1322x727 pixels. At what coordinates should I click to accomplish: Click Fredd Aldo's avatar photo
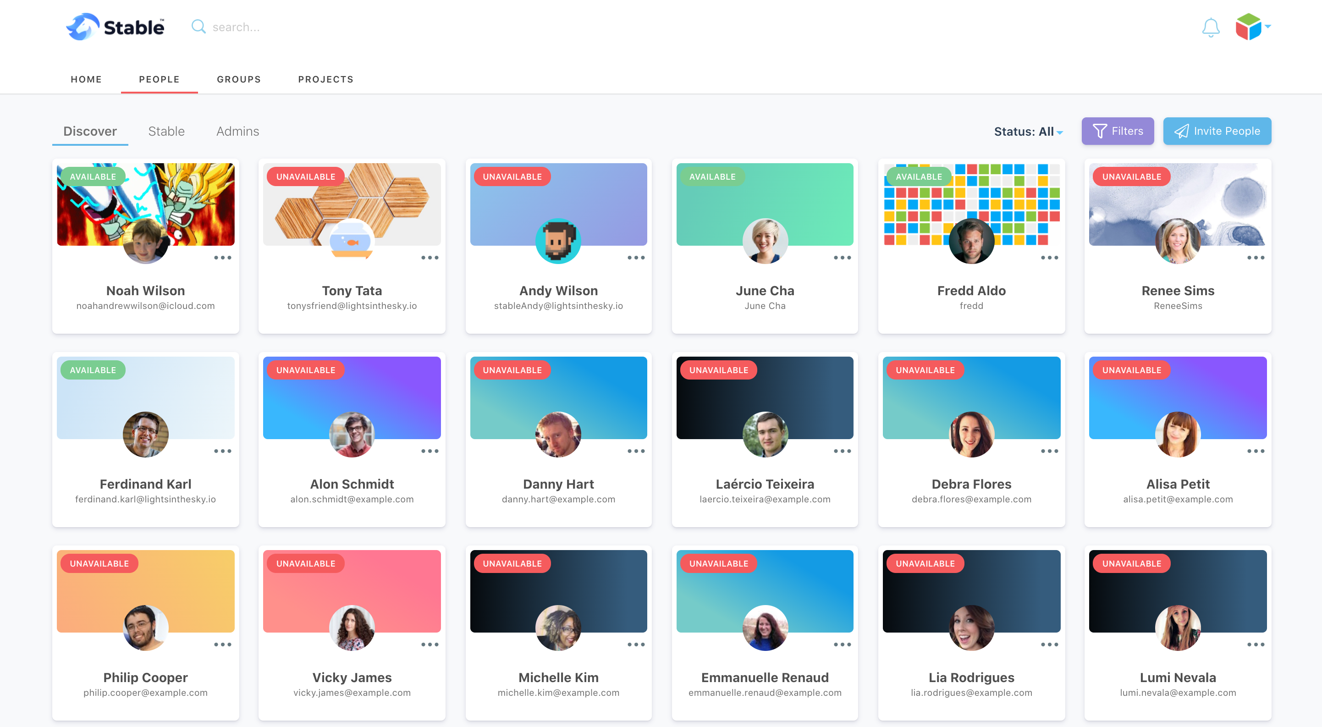pyautogui.click(x=971, y=241)
